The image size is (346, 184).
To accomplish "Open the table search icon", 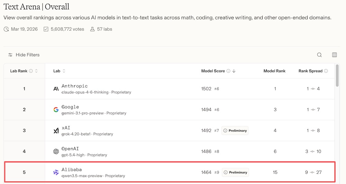I will [319, 55].
